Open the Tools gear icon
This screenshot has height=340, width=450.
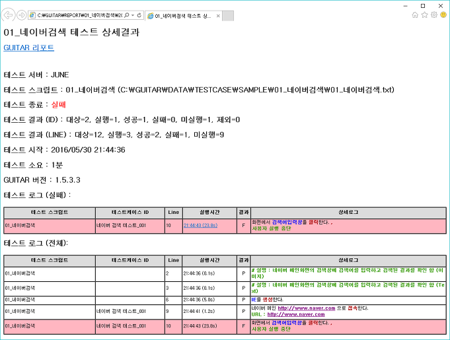coord(434,15)
